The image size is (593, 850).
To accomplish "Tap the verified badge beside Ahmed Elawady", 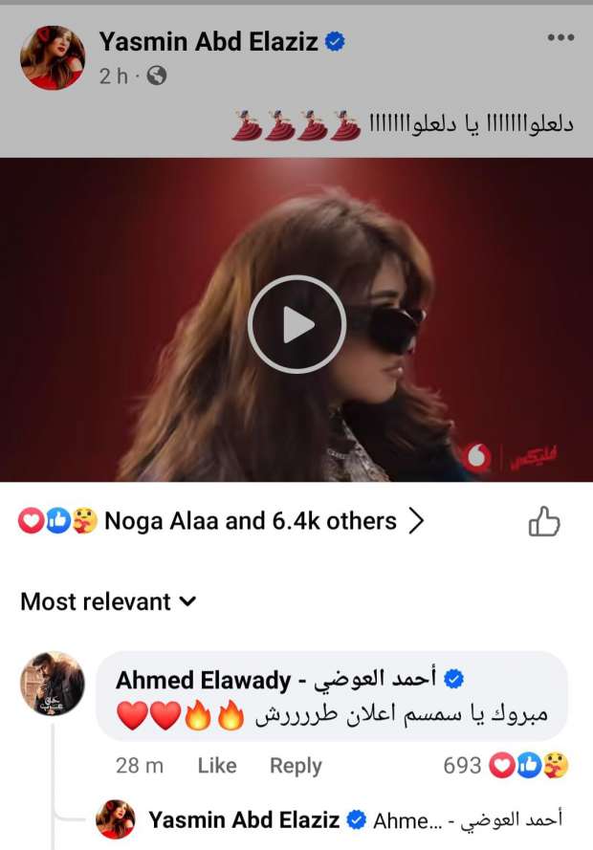I will click(453, 679).
